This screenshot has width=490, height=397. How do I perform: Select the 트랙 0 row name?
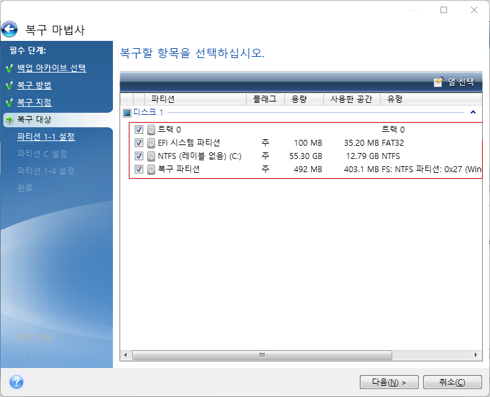pyautogui.click(x=169, y=129)
